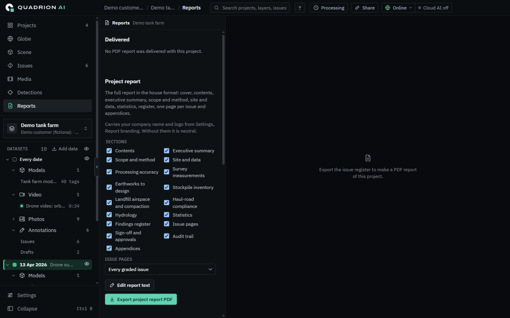Click the Annotations pencil icon
510x318 pixels.
coord(22,230)
